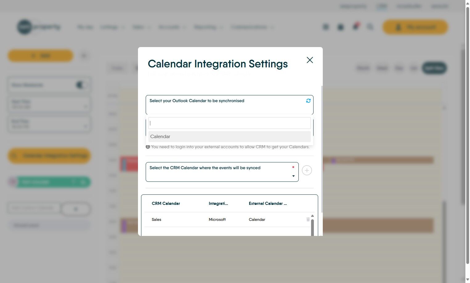470x283 pixels.
Task: Click the table's scroll-up arrow
Action: pos(312,216)
